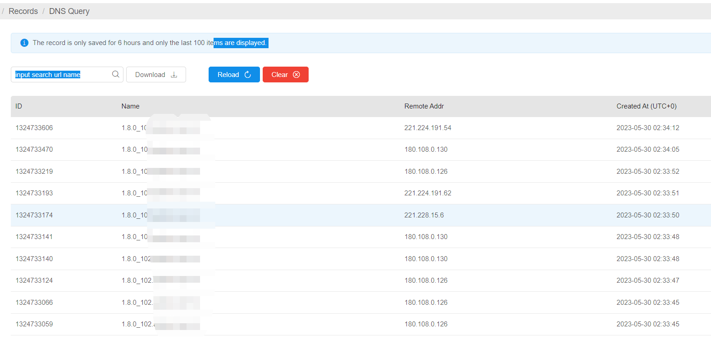Click remote address 221.224.191.62

428,193
